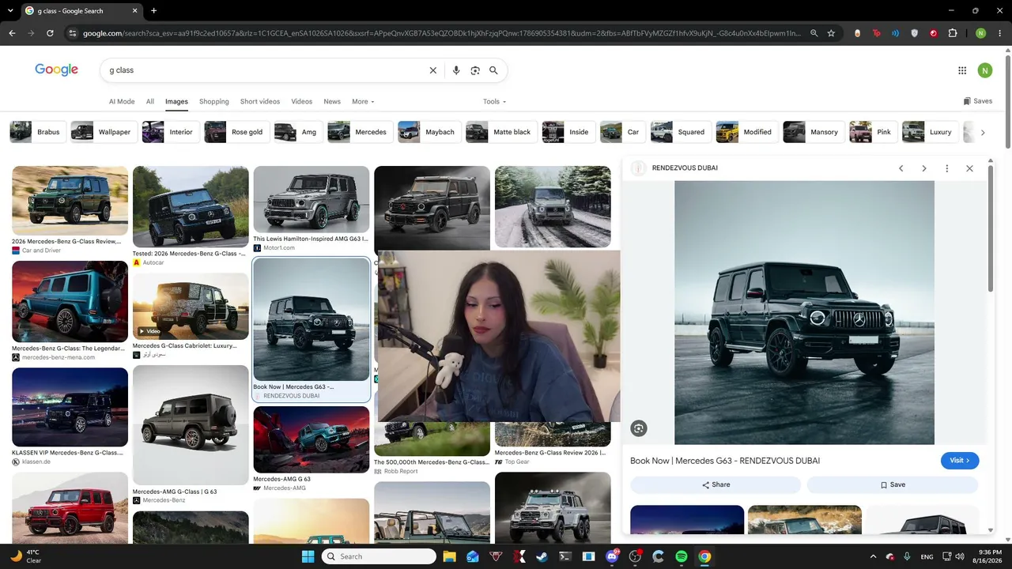The width and height of the screenshot is (1012, 569).
Task: Open a new browser tab
Action: (x=153, y=11)
